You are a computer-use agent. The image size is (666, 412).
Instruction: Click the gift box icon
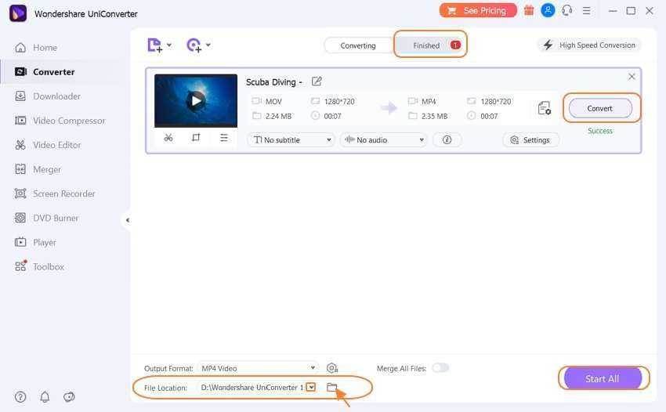click(x=529, y=11)
